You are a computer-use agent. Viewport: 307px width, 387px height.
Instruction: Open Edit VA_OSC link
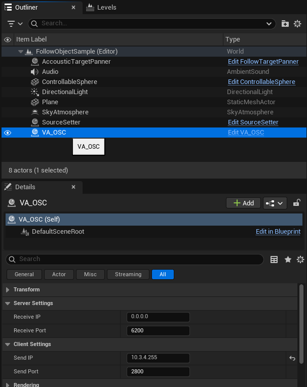(x=246, y=133)
